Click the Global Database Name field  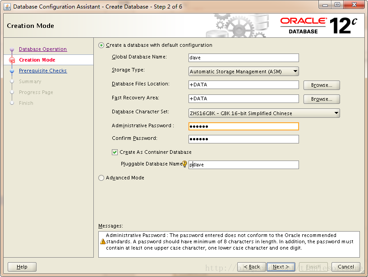[x=244, y=58]
